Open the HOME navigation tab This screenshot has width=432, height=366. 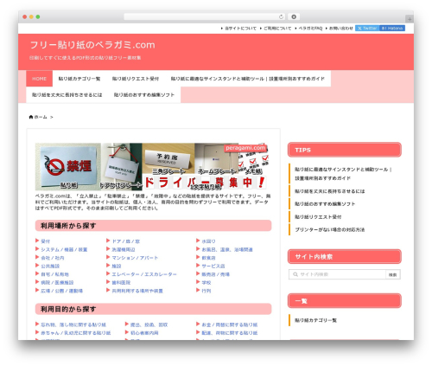pos(40,79)
